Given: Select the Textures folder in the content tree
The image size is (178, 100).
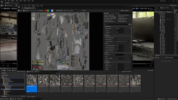Looking at the screenshot, I should (x=8, y=89).
